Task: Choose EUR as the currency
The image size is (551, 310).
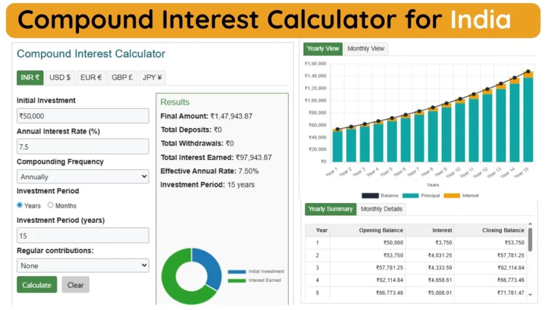Action: [91, 77]
